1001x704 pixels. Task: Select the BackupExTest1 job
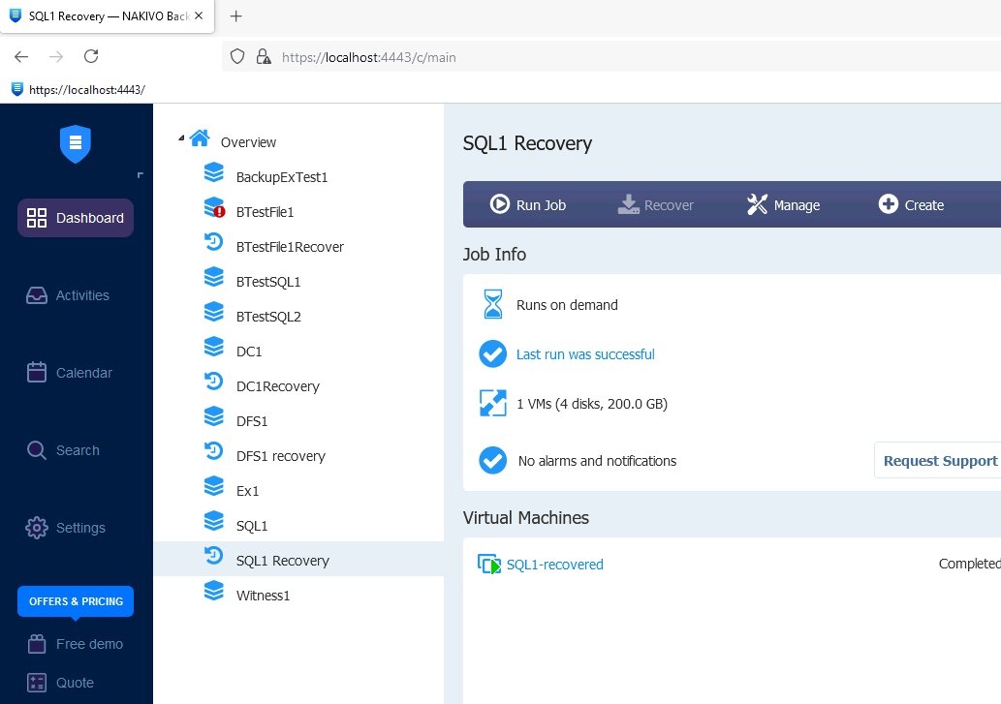pos(282,177)
